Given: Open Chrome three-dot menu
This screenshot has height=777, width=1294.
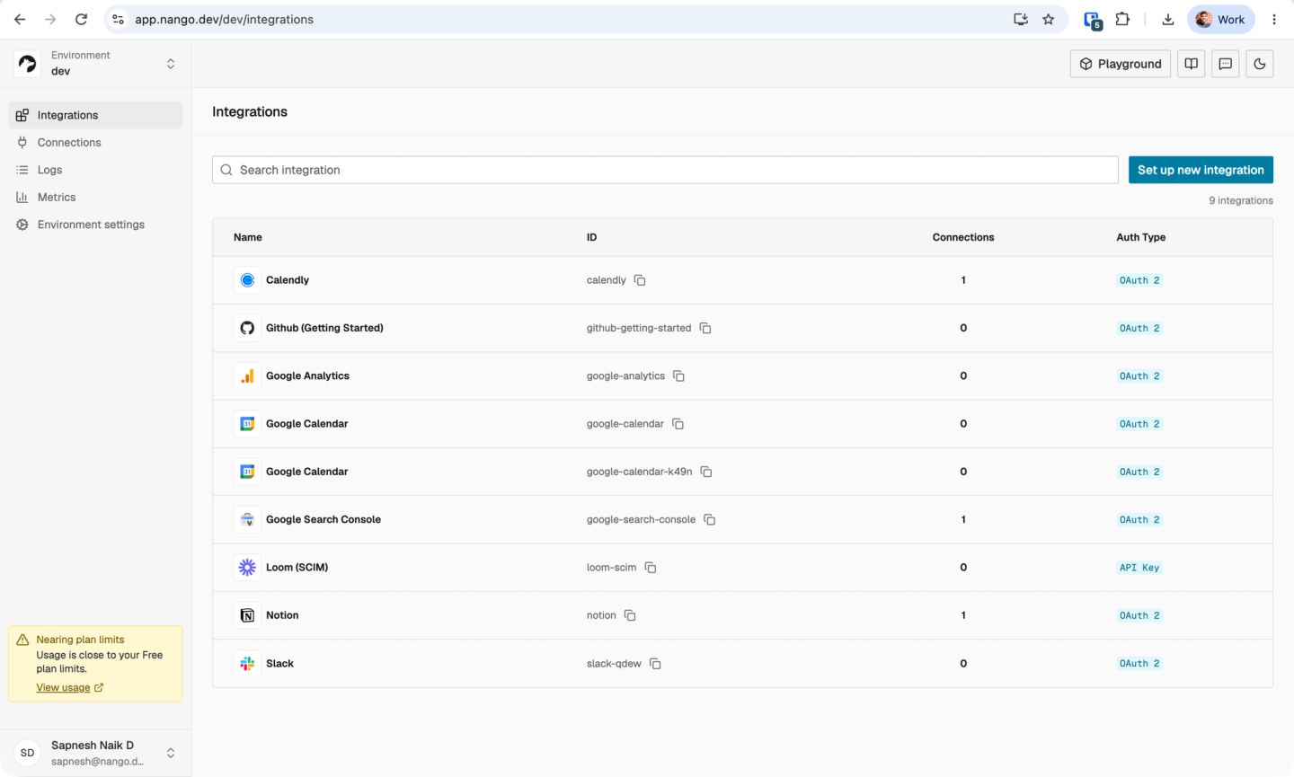Looking at the screenshot, I should tap(1274, 19).
